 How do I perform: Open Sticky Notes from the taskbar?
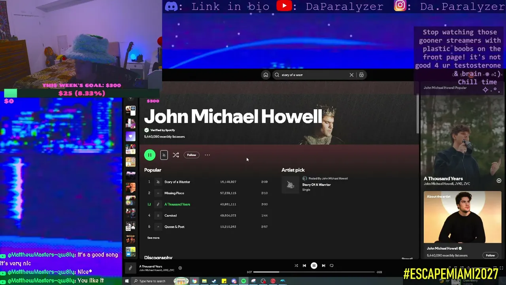tap(224, 281)
